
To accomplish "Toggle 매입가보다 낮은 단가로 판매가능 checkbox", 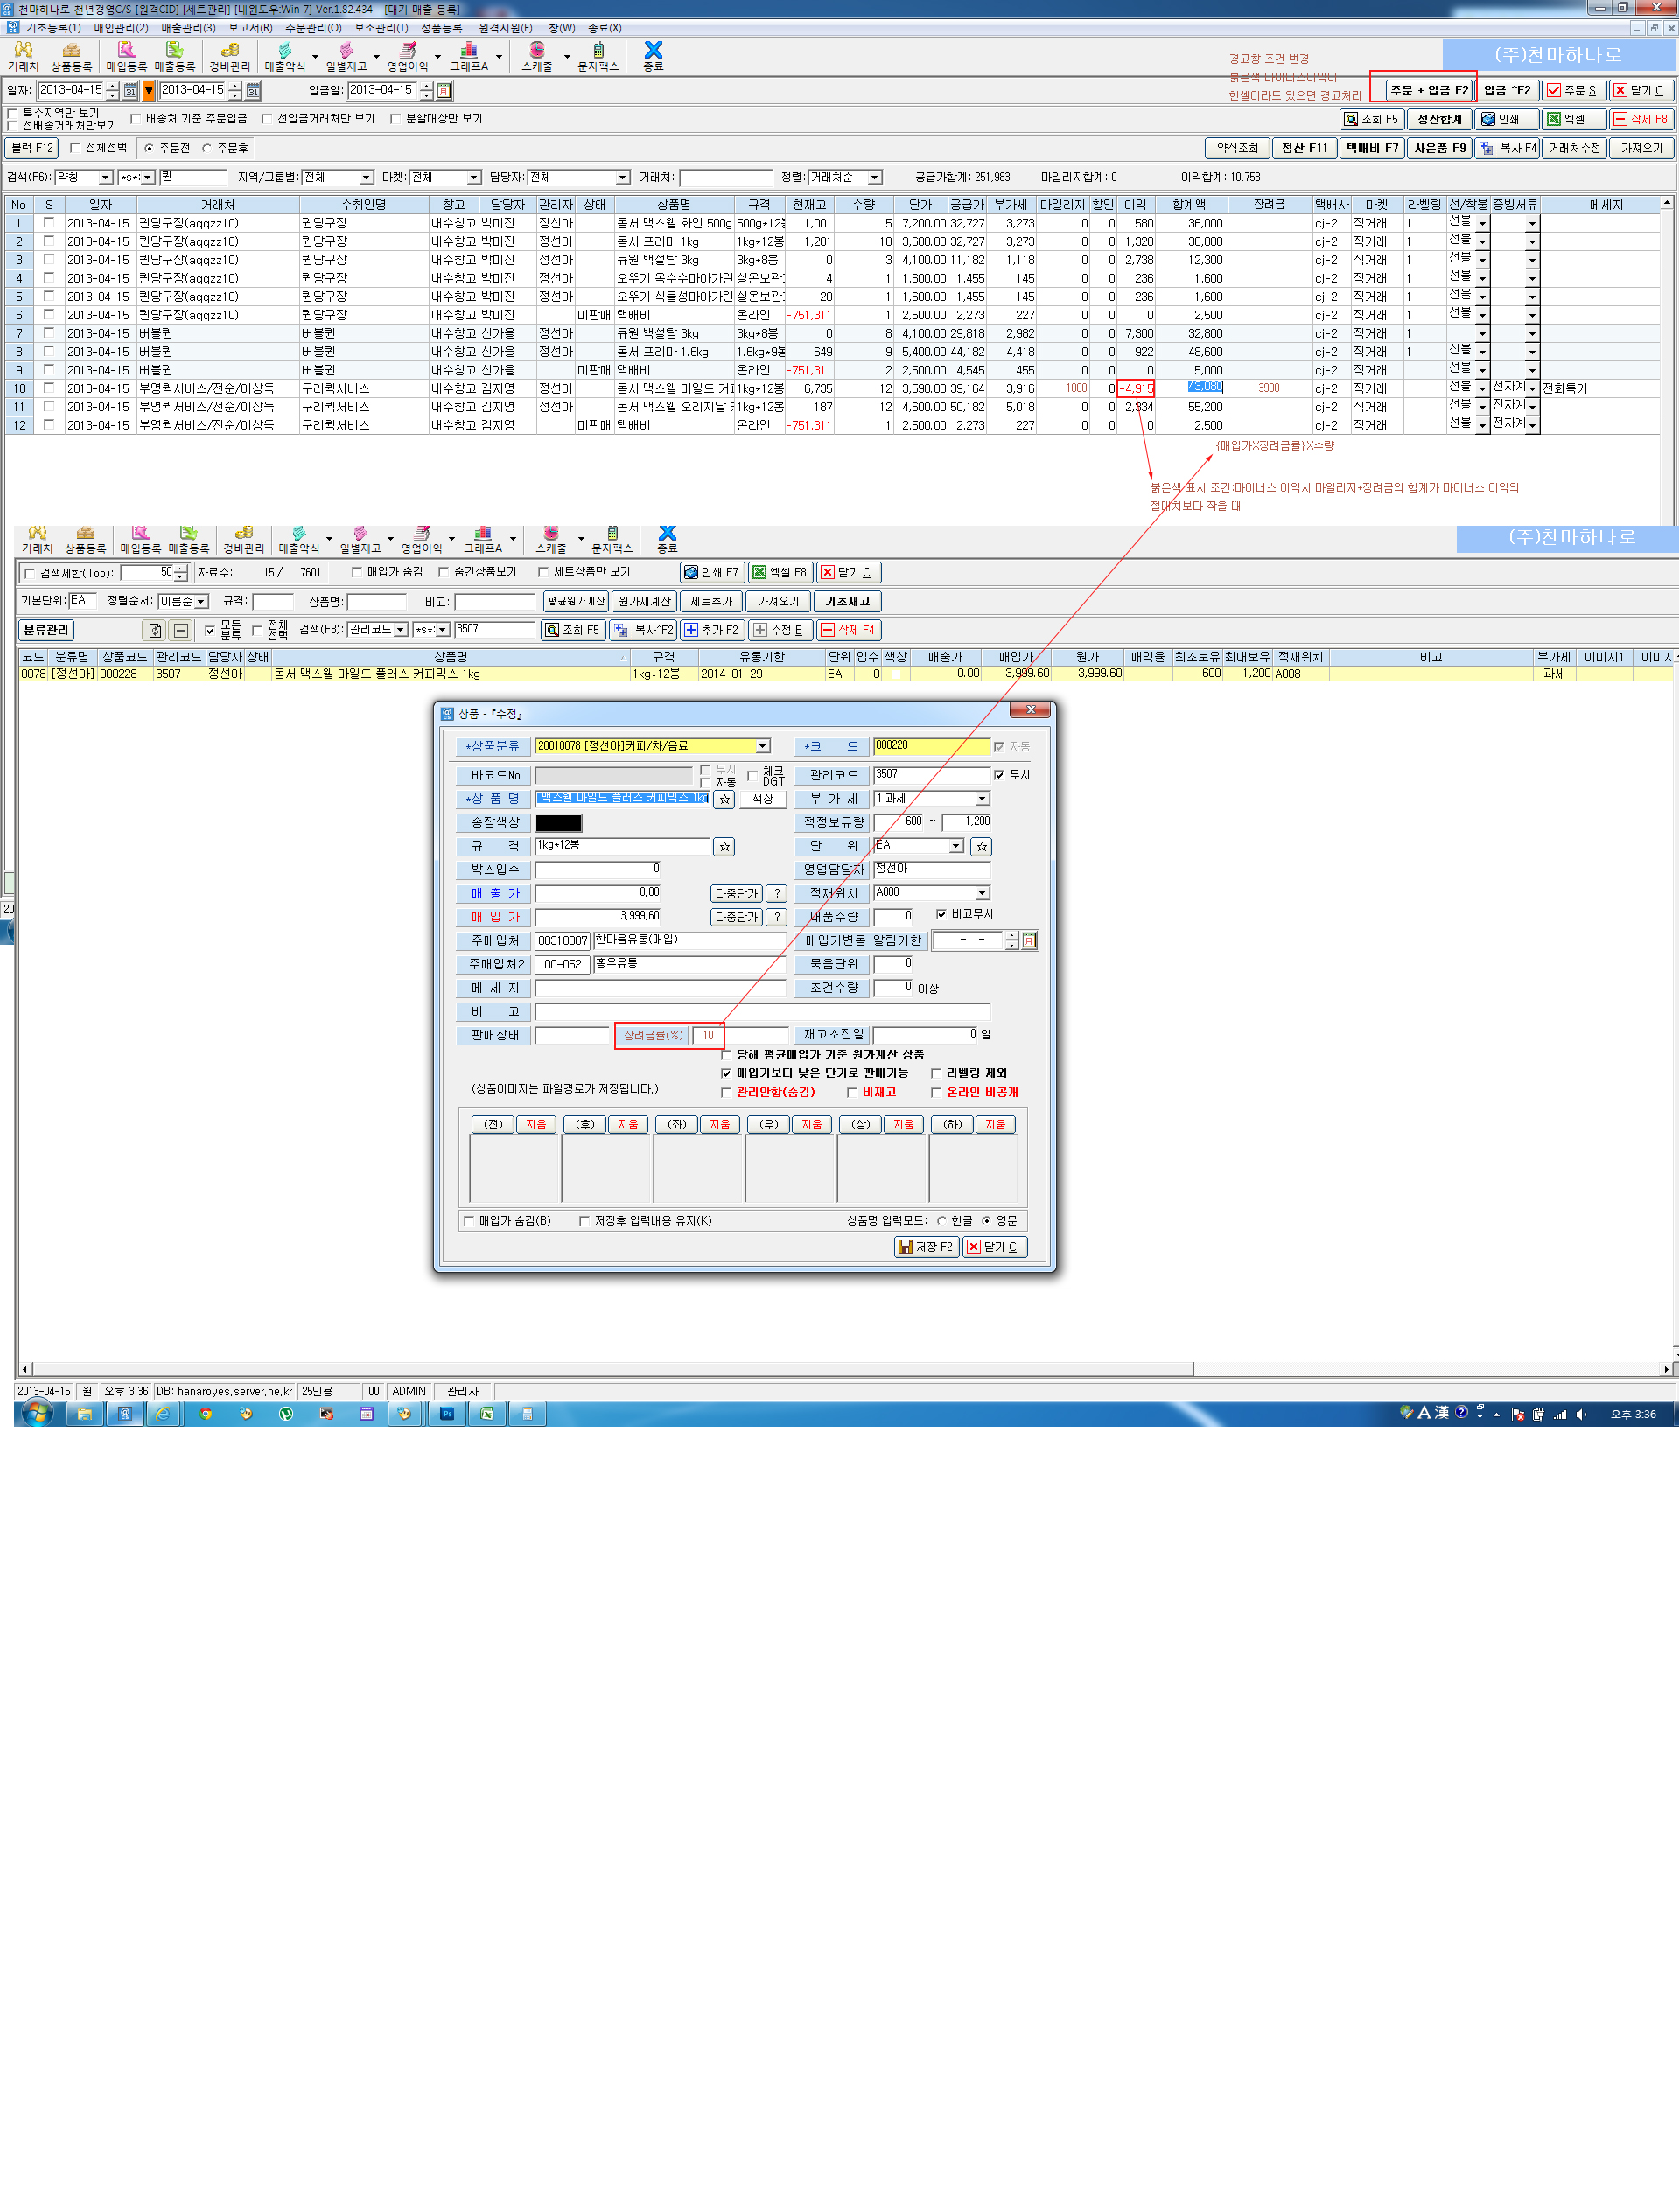I will (725, 1073).
